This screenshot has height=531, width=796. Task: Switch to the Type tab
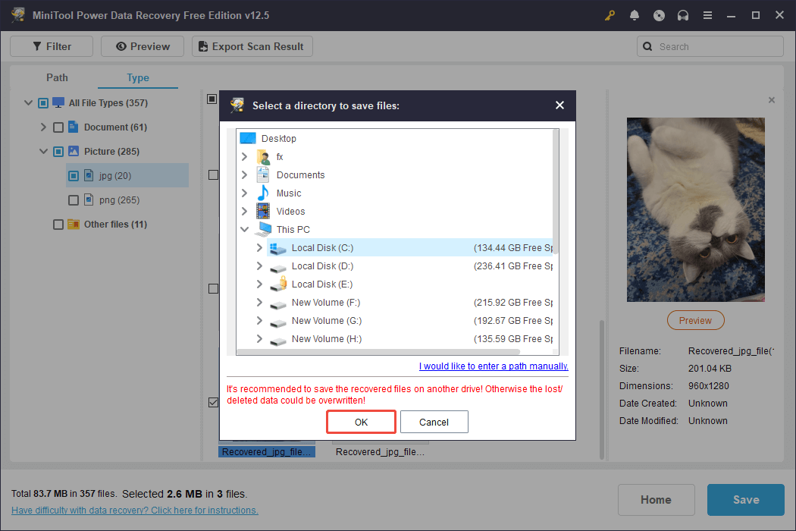coord(137,77)
